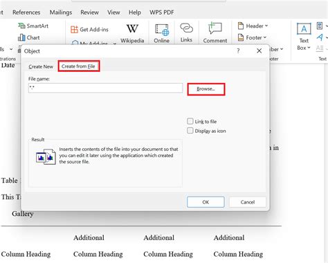The image size is (328, 263).
Task: Click the File name input field
Action: [105, 88]
